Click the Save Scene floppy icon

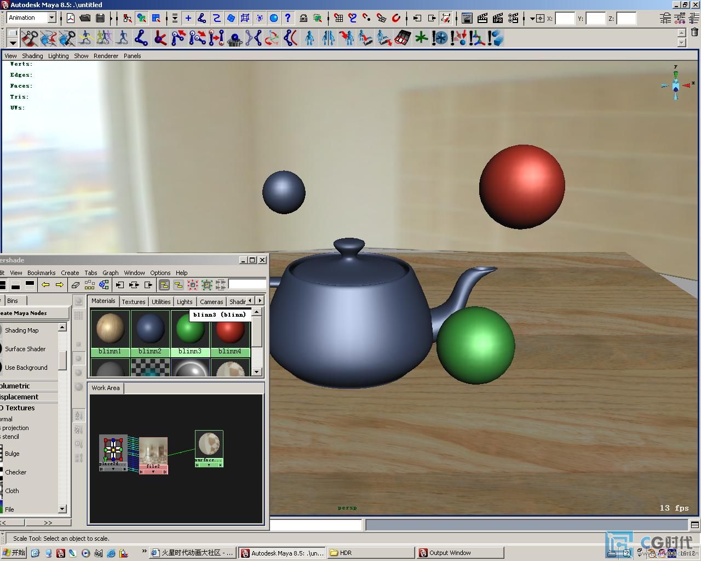pos(100,18)
